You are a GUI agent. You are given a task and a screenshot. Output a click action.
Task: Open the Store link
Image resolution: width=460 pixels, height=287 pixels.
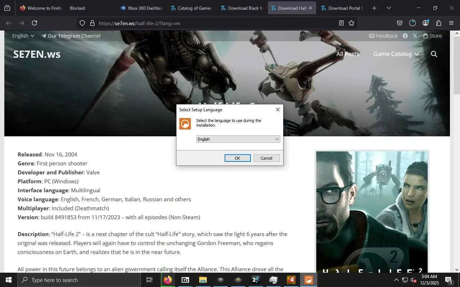click(x=432, y=36)
